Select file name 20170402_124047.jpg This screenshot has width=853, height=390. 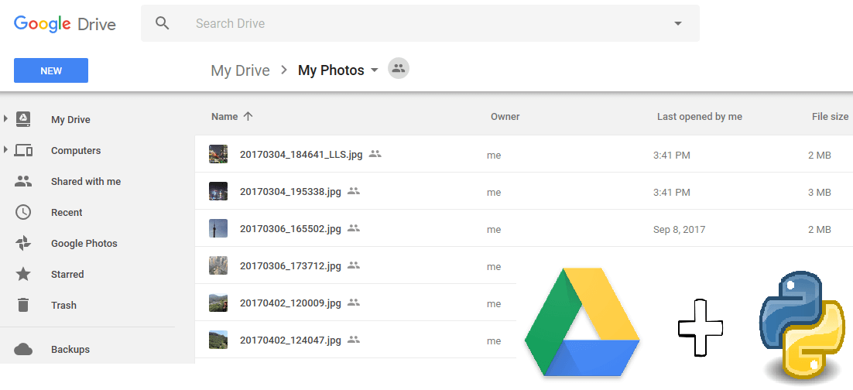290,340
